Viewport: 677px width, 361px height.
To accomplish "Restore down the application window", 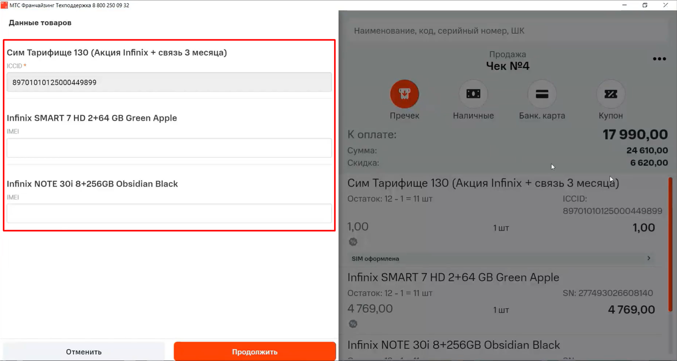I will coord(645,5).
